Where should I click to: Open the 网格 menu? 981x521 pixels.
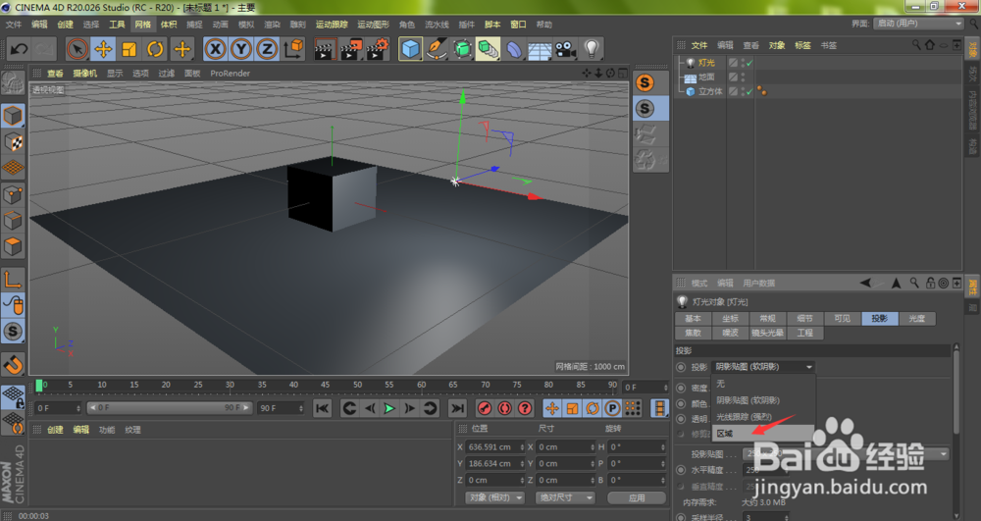pyautogui.click(x=142, y=25)
